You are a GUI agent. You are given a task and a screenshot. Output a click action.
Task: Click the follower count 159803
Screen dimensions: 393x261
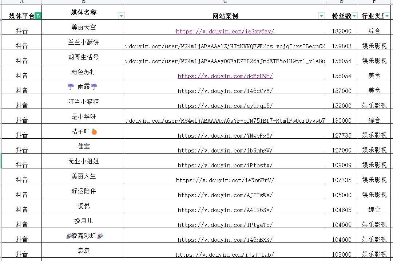[342, 46]
